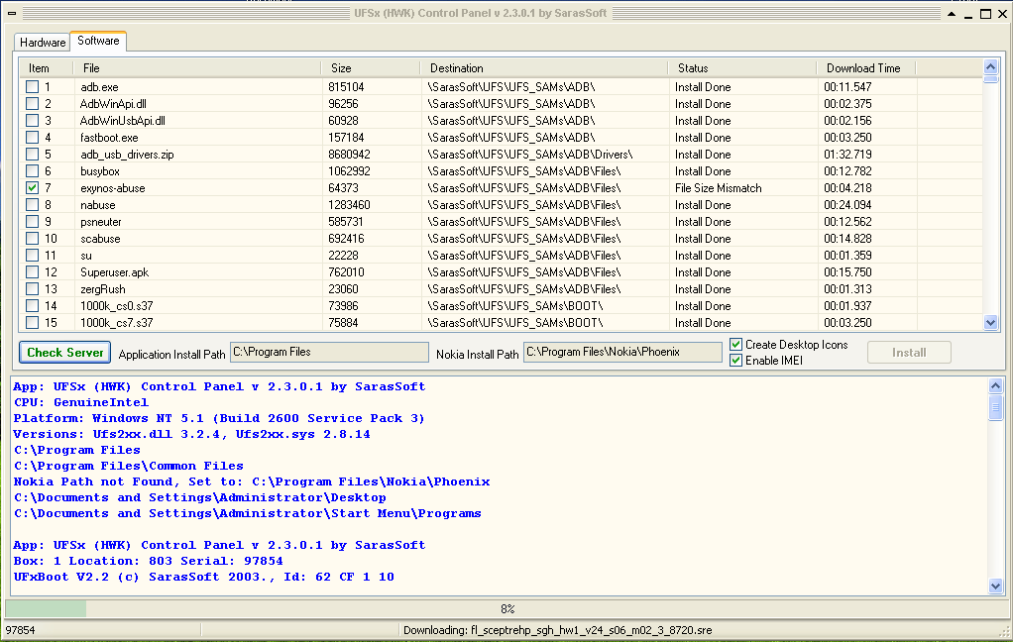1013x642 pixels.
Task: Click the 'Nokia Path not Found' log line
Action: (x=252, y=481)
